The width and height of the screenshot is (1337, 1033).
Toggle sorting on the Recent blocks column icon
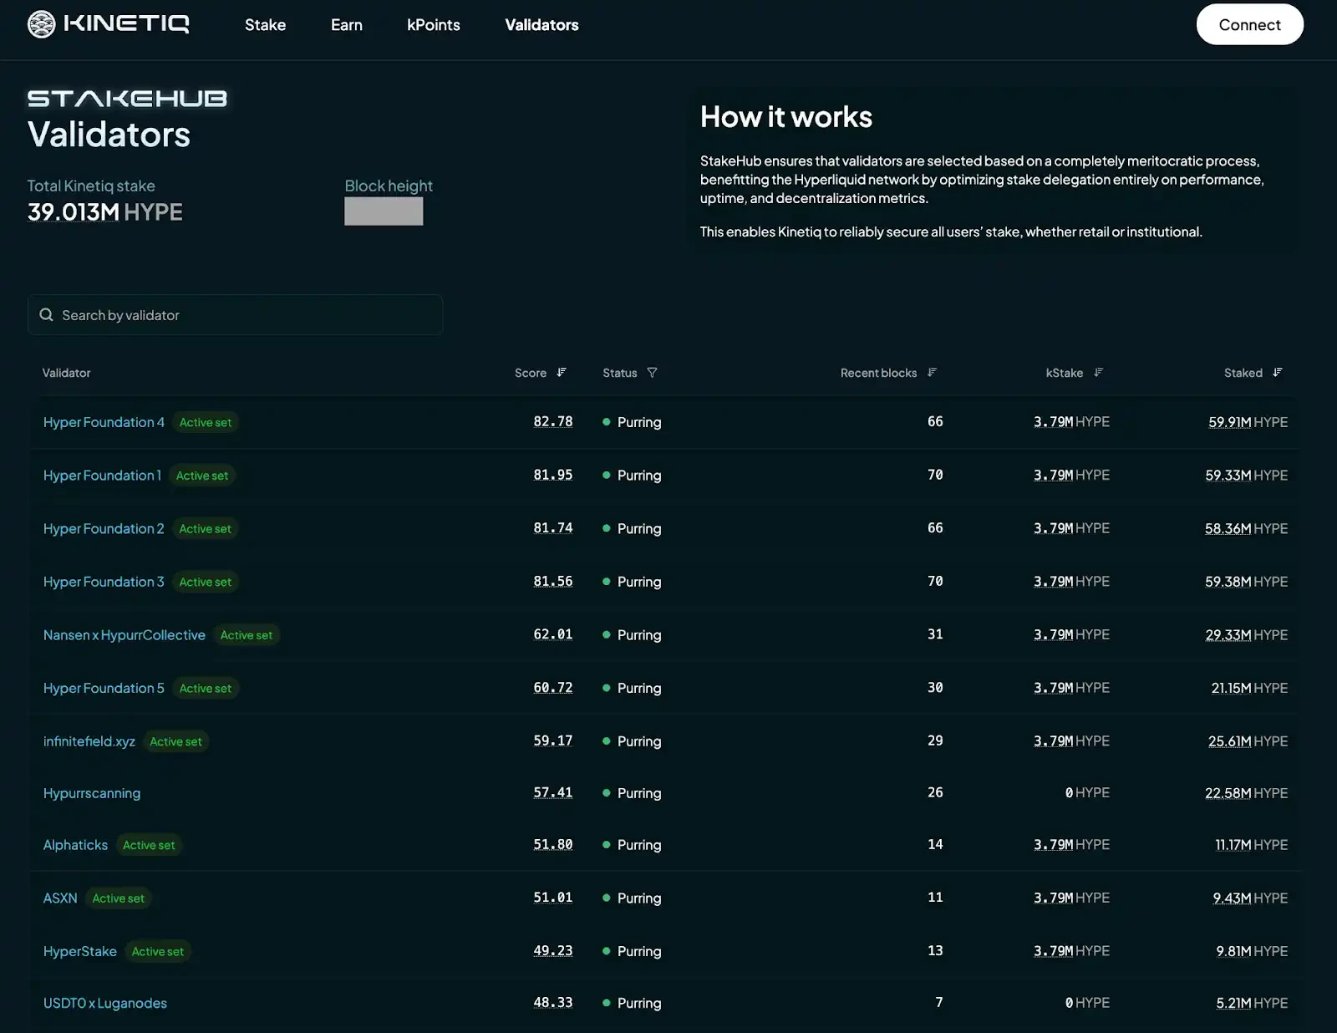click(933, 373)
